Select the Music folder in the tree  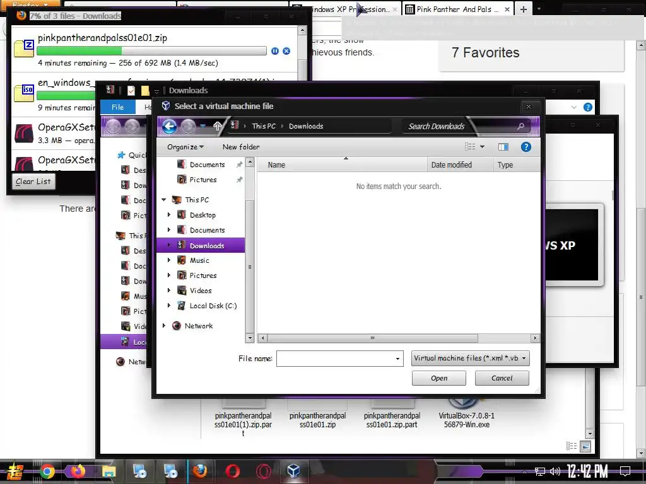point(199,260)
